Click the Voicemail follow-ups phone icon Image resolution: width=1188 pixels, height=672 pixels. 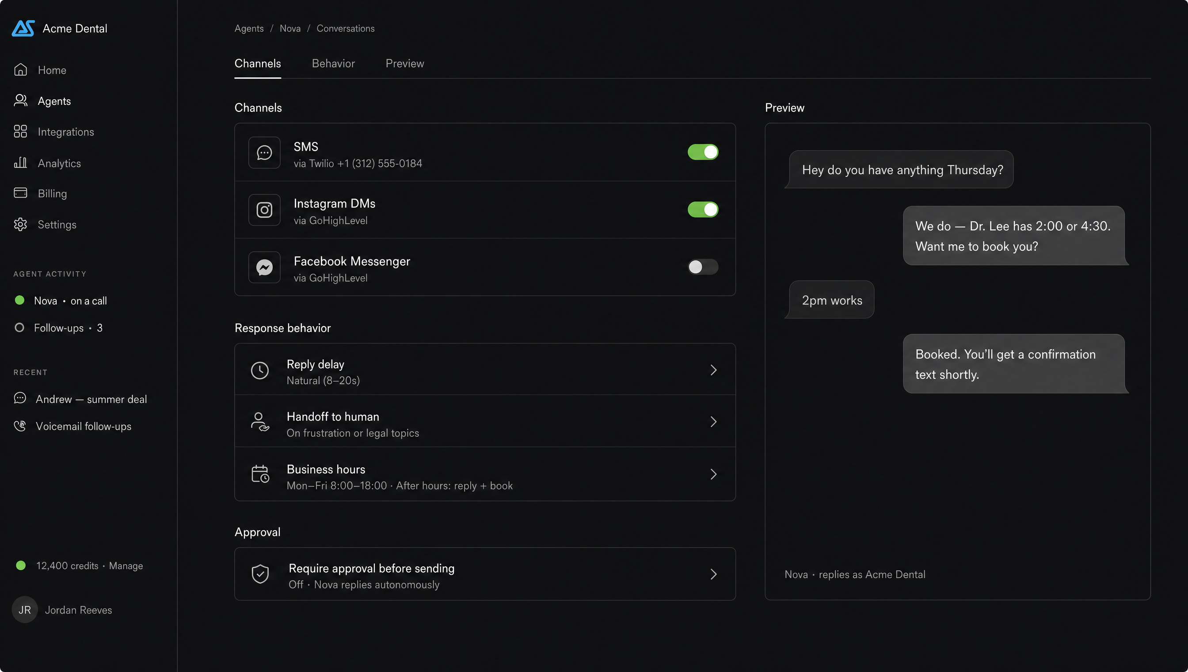click(x=20, y=426)
